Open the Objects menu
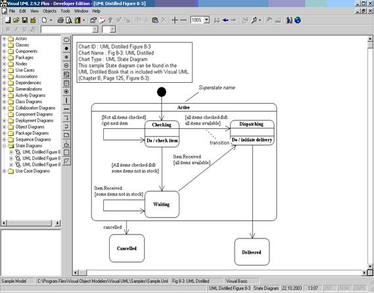 point(49,11)
